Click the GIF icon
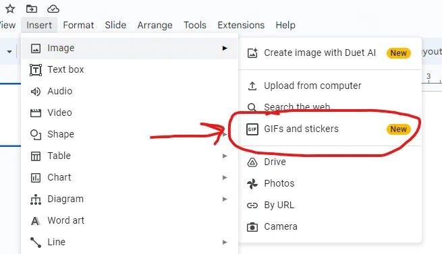 click(x=252, y=129)
